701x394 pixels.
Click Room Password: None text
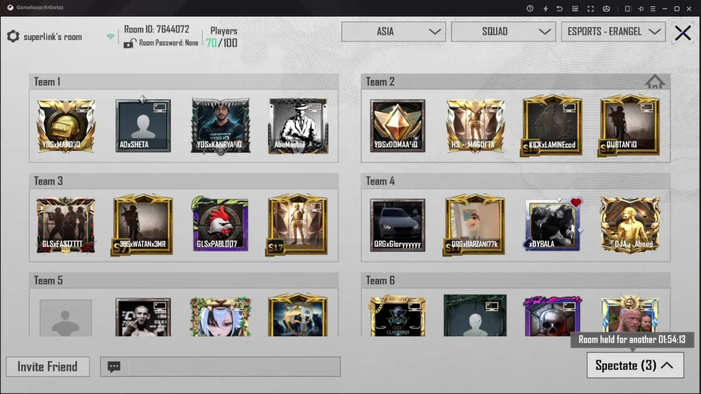click(169, 43)
